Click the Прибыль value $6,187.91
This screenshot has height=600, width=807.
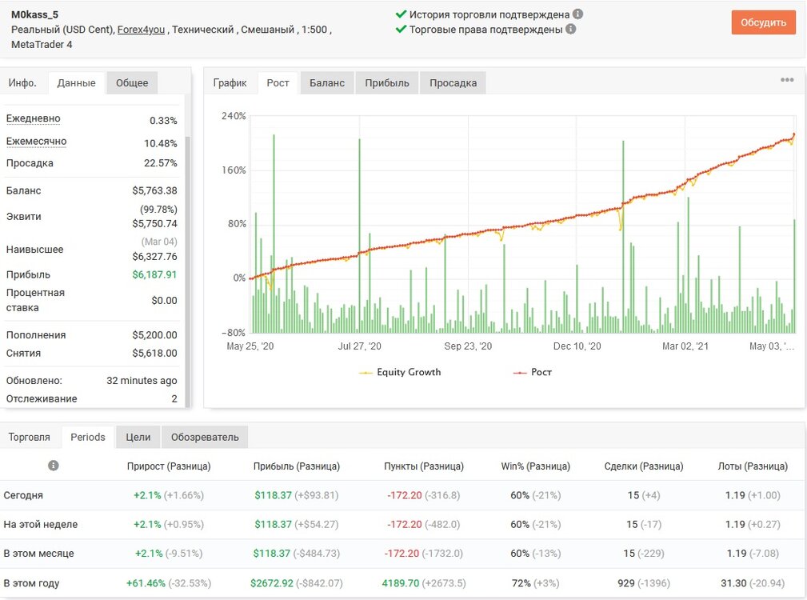click(x=154, y=274)
